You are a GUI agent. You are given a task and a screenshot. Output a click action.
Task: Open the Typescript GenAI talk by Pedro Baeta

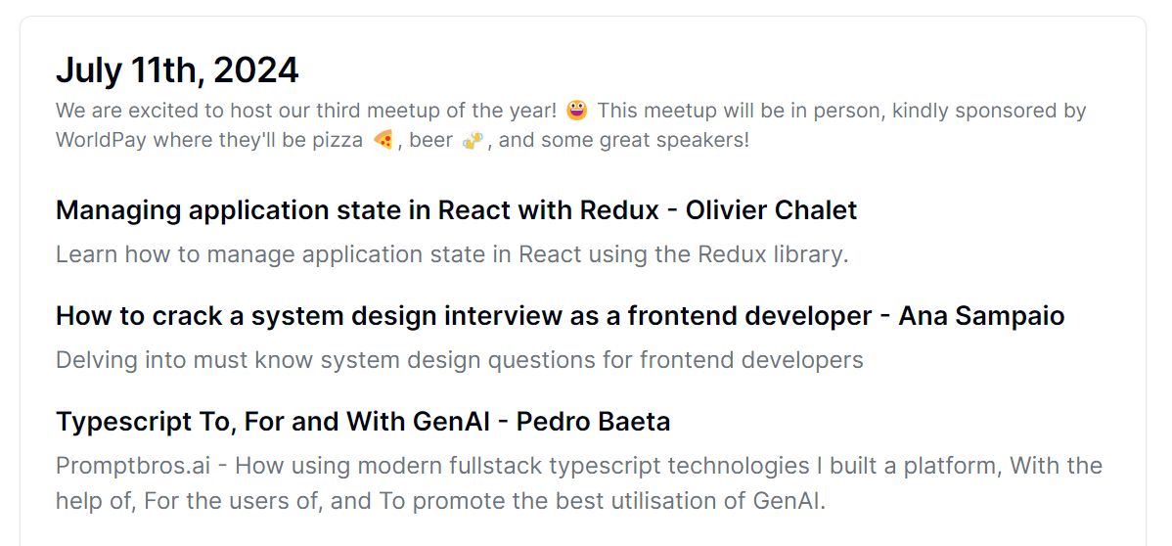363,421
